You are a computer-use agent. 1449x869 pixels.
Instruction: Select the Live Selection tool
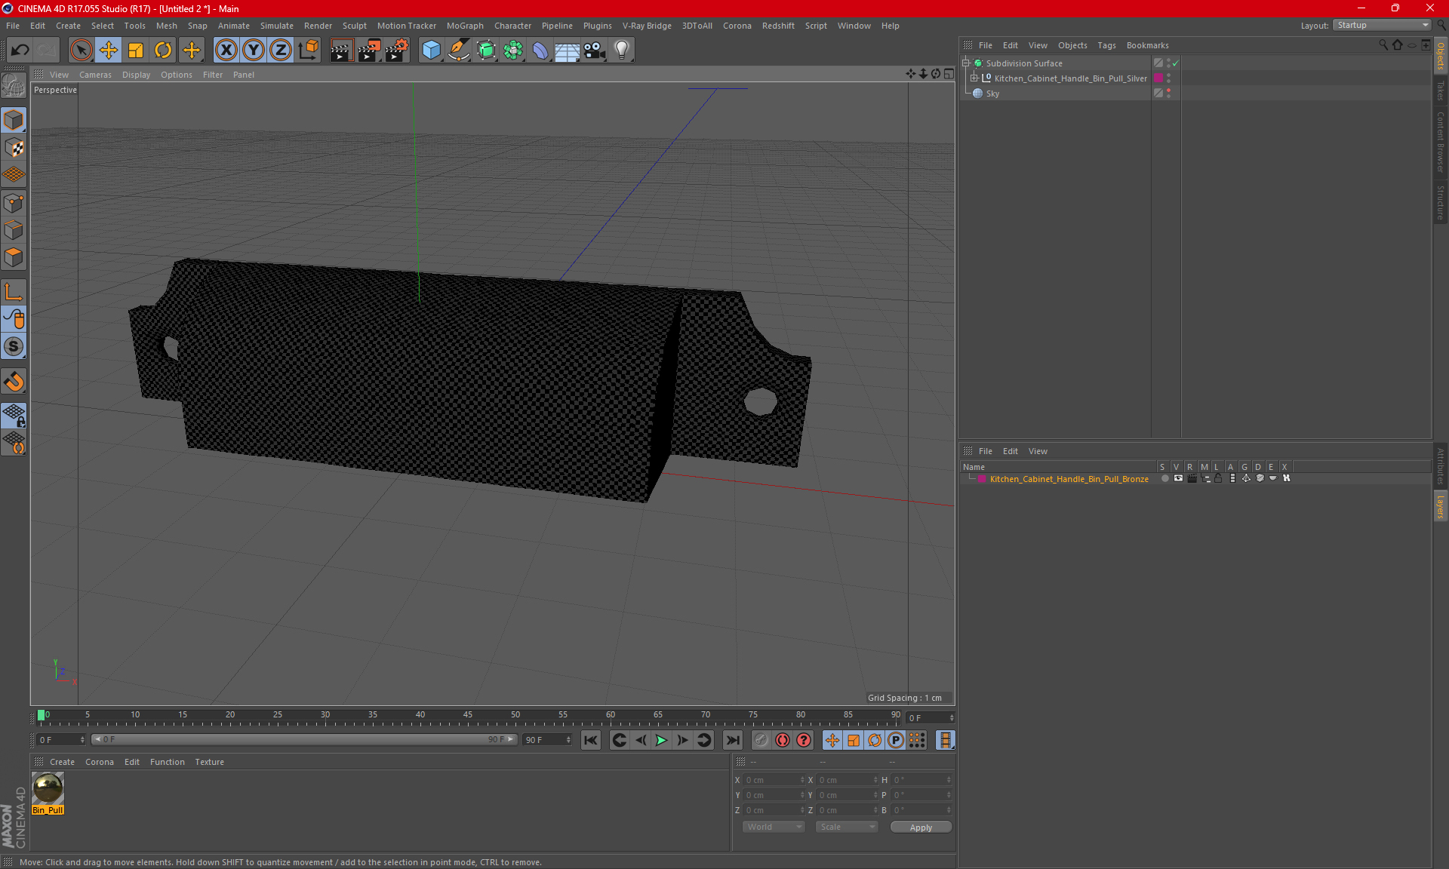click(x=81, y=50)
